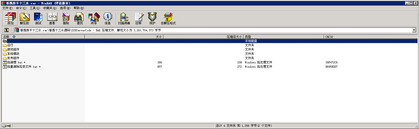
Task: Click the 解压到 (Extract To) icon
Action: click(x=24, y=18)
